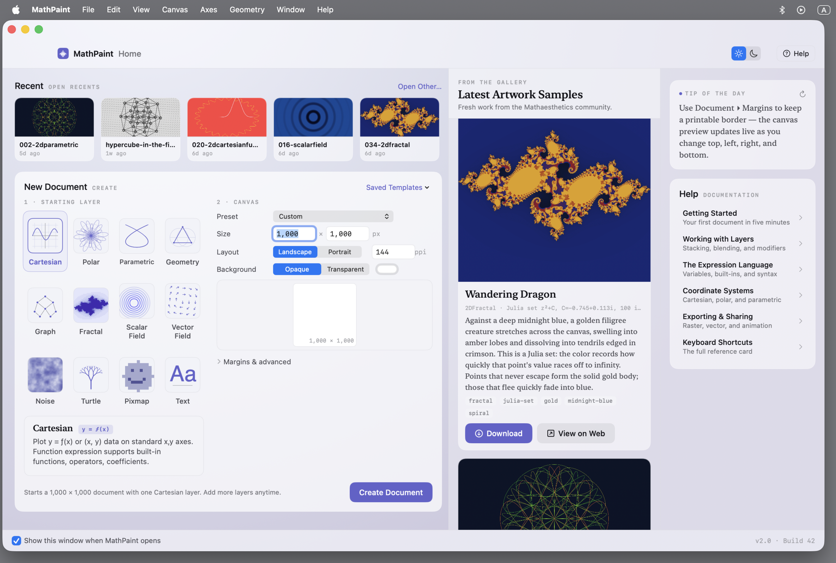Click the midnight-blue tag
This screenshot has width=836, height=563.
point(590,401)
